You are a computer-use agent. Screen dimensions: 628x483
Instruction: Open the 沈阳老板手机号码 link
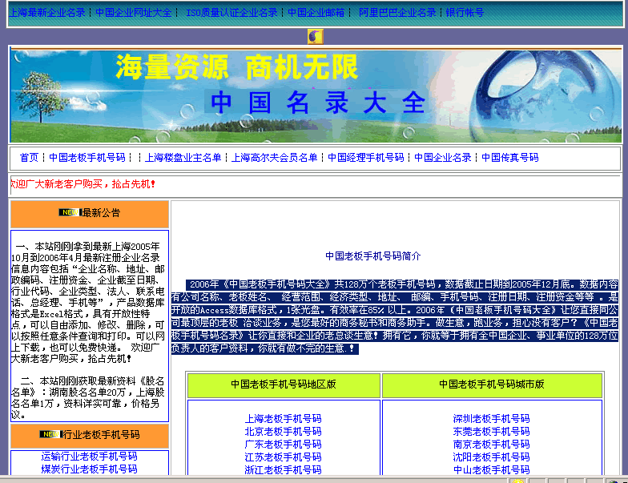(x=492, y=457)
